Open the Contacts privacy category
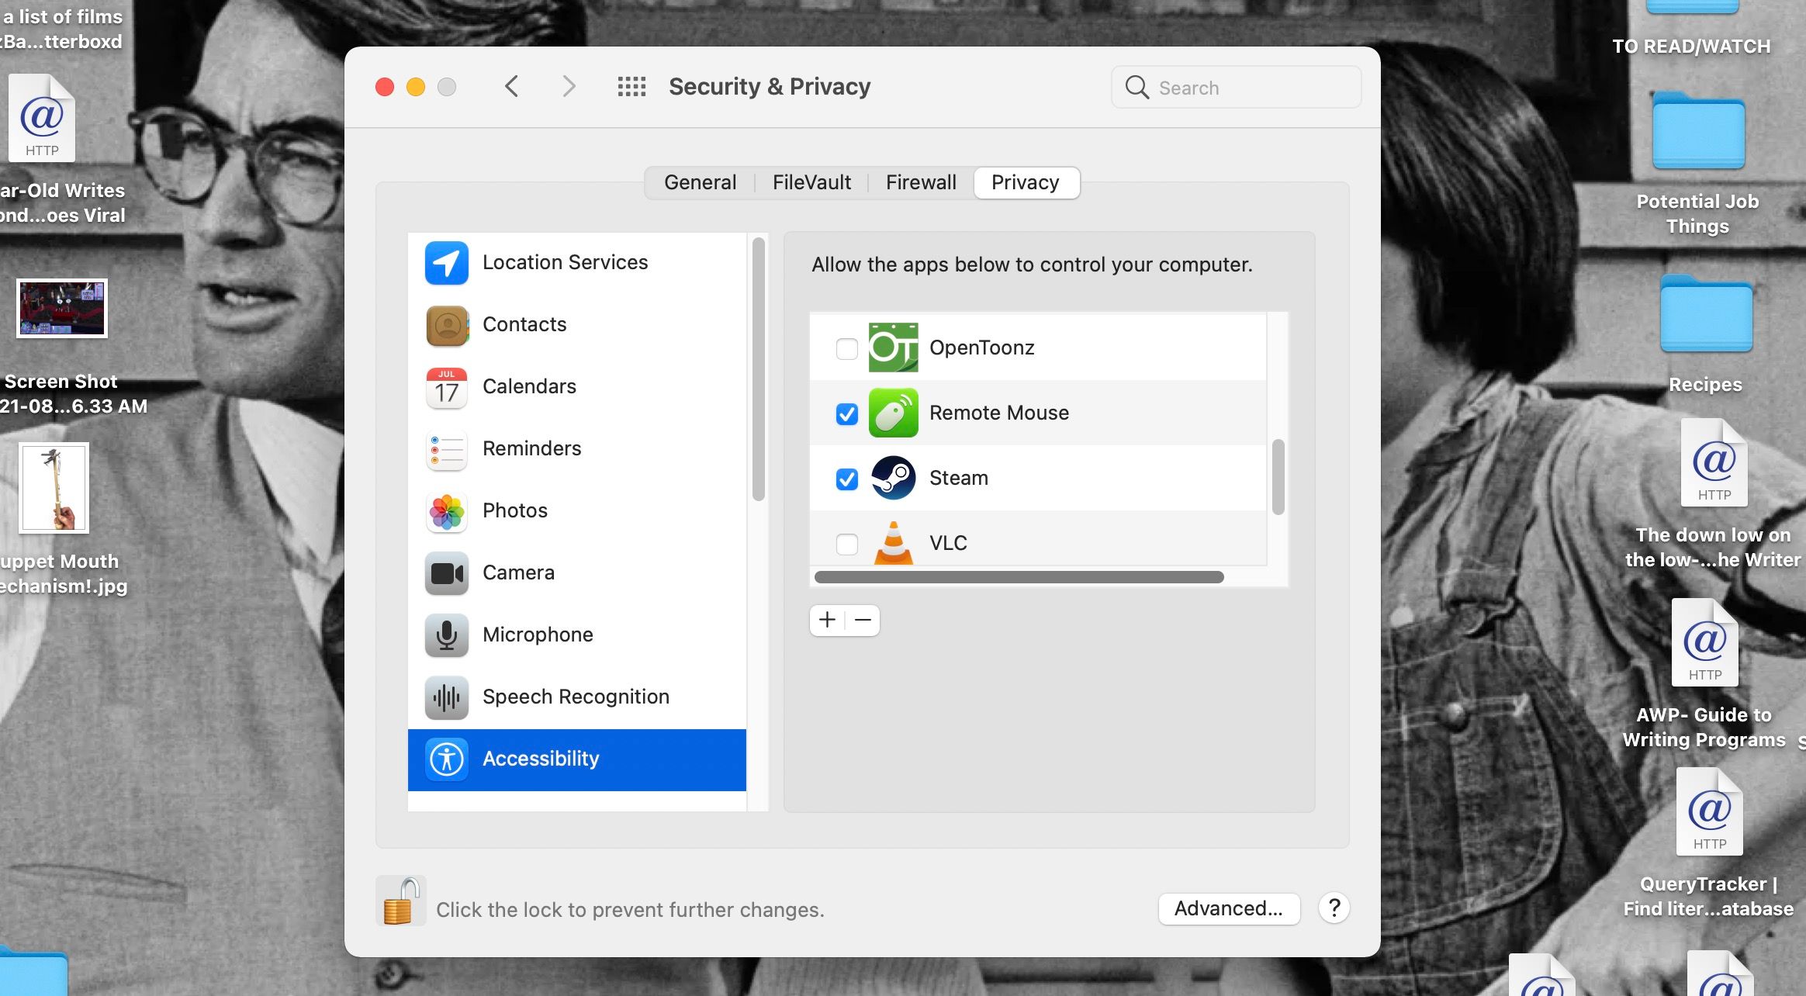Viewport: 1806px width, 996px height. click(524, 324)
